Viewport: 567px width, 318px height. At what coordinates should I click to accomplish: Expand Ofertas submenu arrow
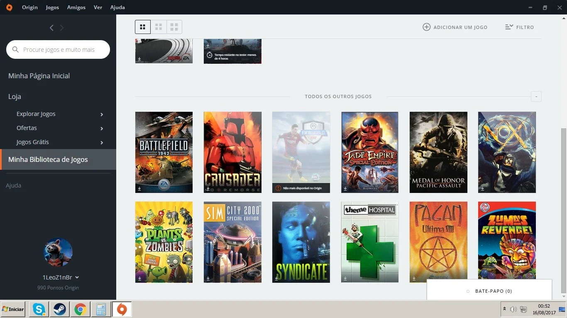102,128
